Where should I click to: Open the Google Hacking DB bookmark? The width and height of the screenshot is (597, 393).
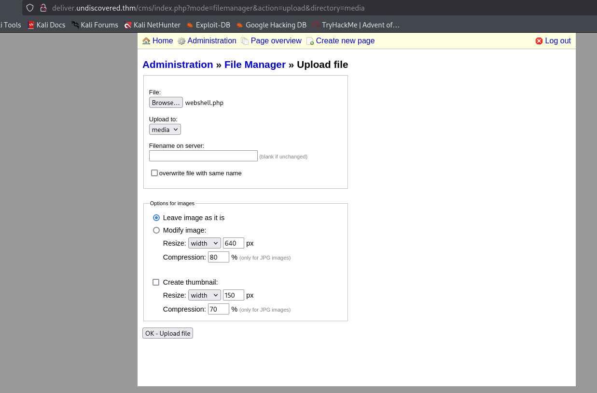click(x=271, y=25)
